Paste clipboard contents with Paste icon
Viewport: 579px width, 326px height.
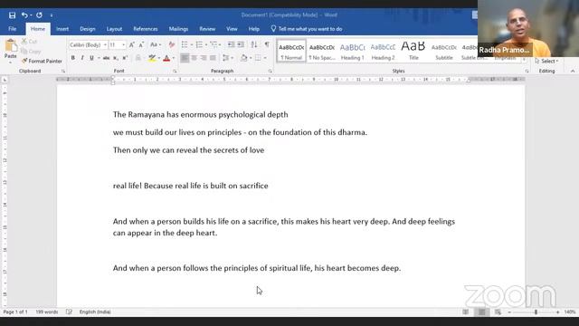tap(11, 46)
